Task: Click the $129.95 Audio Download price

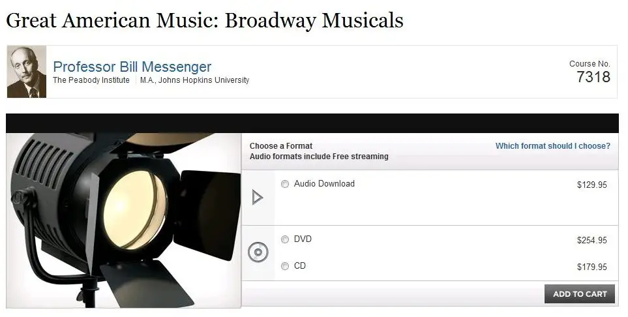Action: pos(592,185)
